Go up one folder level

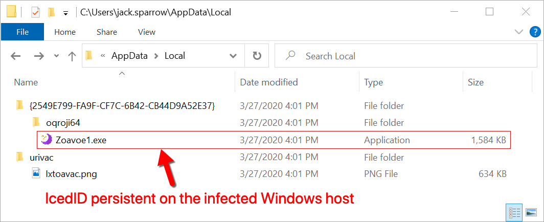click(72, 56)
